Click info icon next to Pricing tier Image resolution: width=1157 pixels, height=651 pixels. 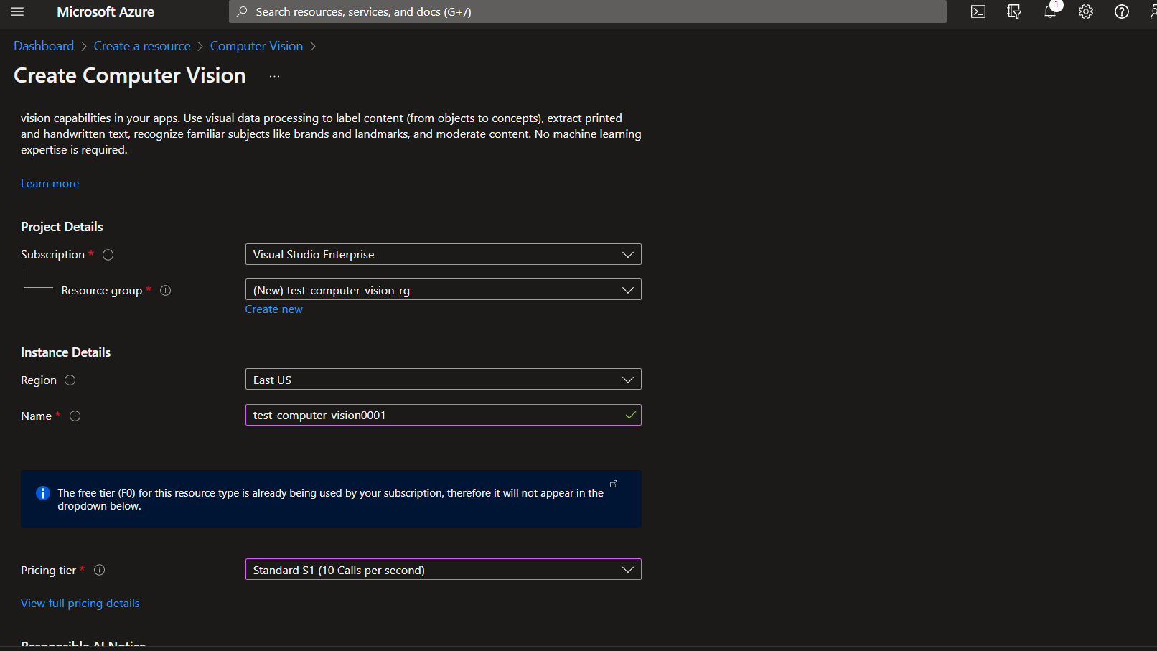[x=100, y=570]
